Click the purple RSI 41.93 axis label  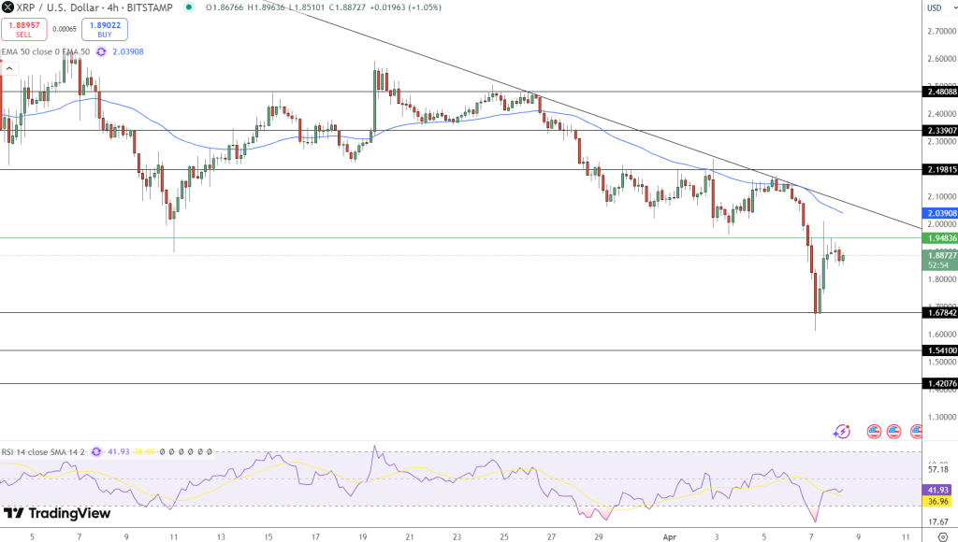point(937,490)
